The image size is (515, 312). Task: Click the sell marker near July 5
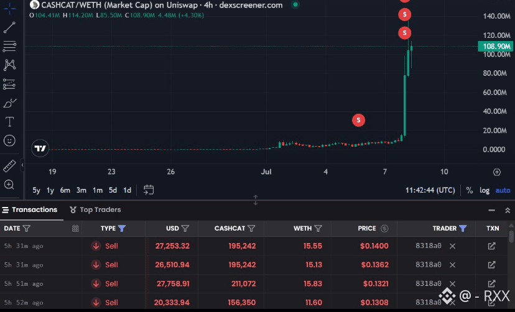[x=358, y=120]
